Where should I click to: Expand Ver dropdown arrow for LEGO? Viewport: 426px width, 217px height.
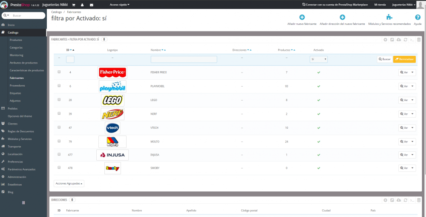(x=412, y=100)
